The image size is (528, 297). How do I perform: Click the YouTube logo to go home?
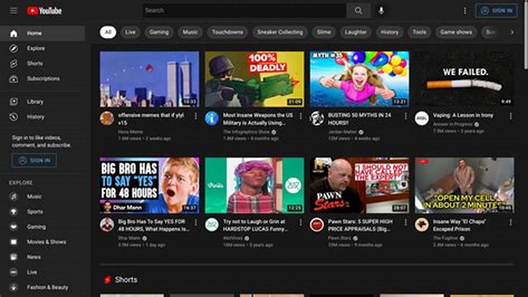click(x=43, y=10)
